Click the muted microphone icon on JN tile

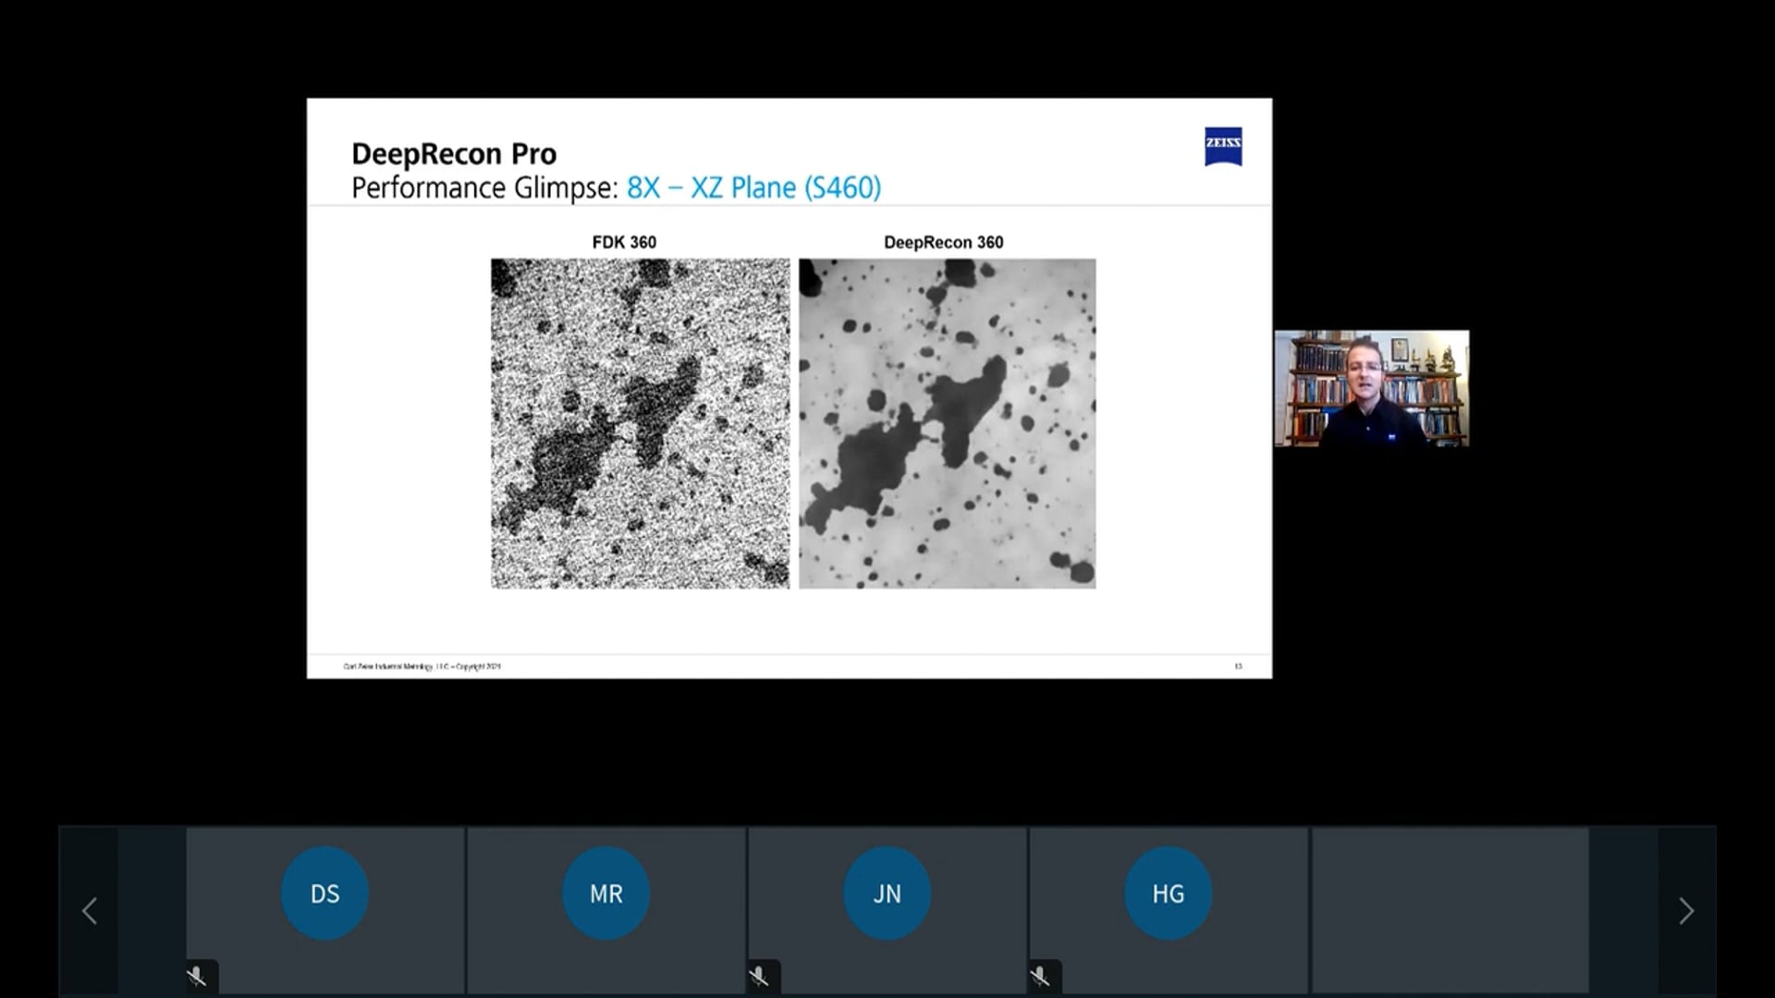tap(759, 976)
